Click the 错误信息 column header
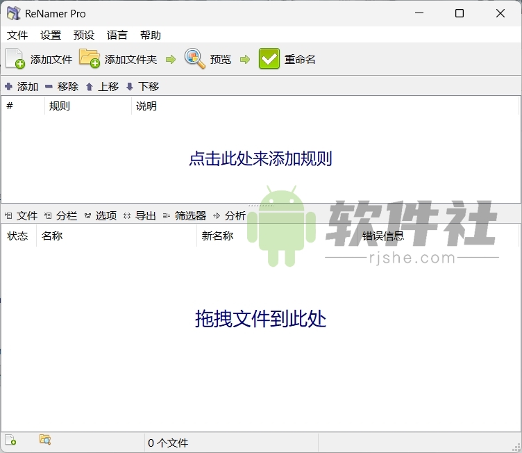This screenshot has width=522, height=453. pos(438,236)
